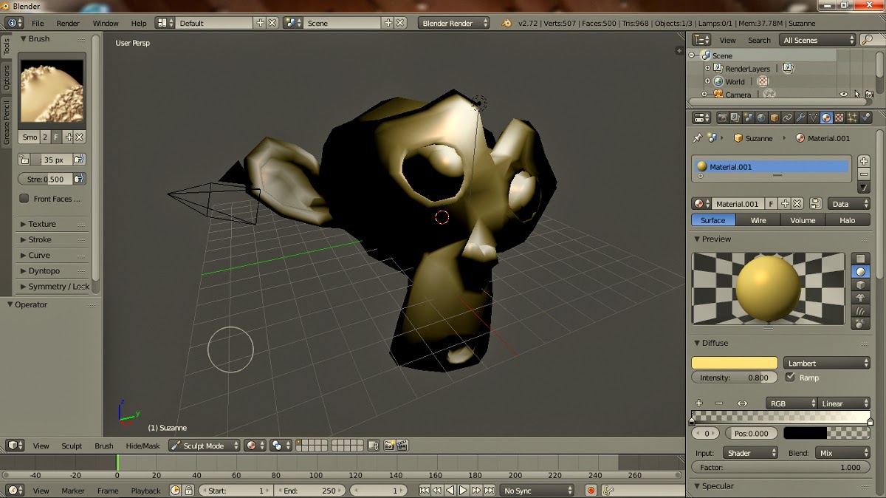The width and height of the screenshot is (886, 498).
Task: Adjust the diffuse Intensity slider
Action: (735, 377)
